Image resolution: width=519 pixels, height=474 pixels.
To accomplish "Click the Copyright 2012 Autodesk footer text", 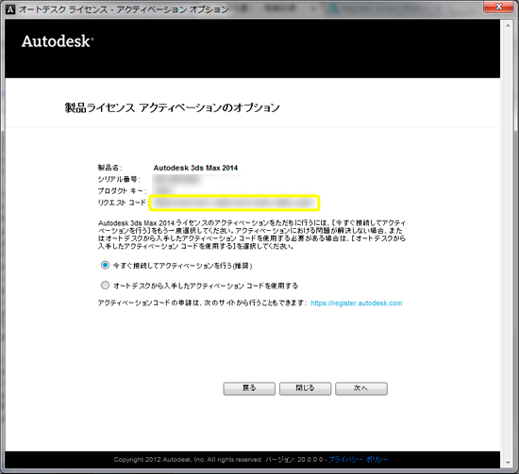I will (x=188, y=460).
